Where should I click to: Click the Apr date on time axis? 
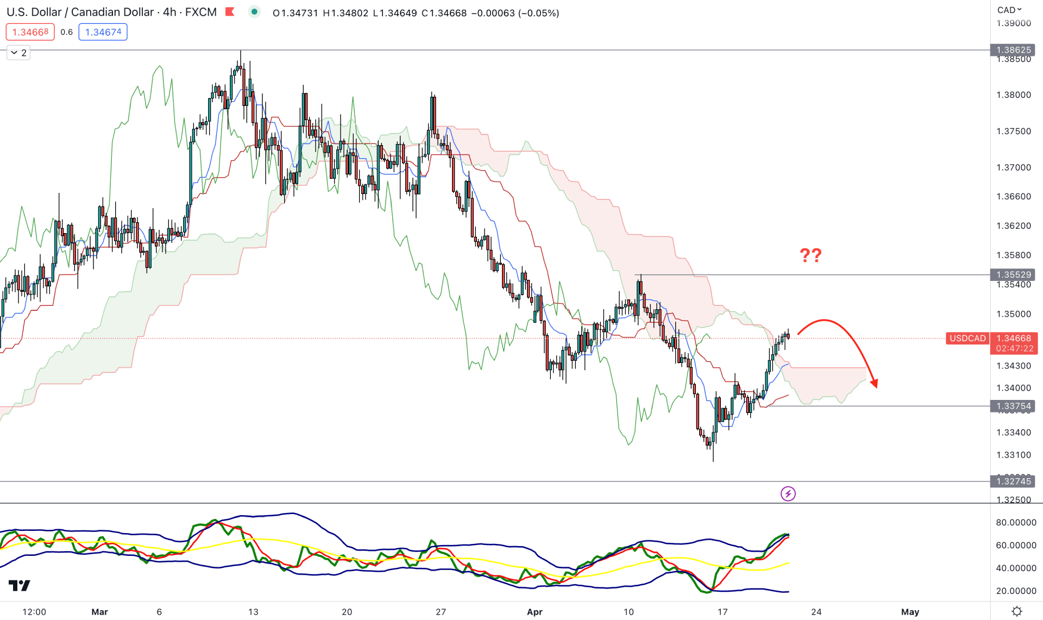click(x=535, y=612)
